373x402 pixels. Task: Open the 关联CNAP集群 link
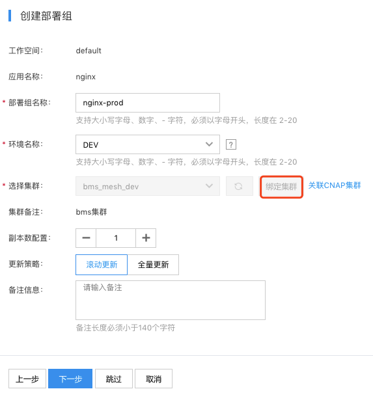pyautogui.click(x=335, y=185)
